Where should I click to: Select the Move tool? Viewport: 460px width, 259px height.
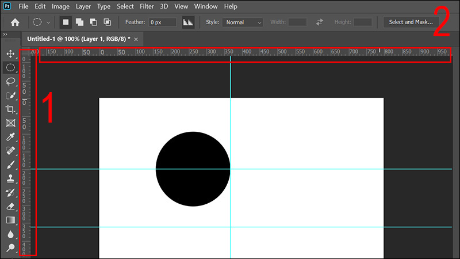10,54
